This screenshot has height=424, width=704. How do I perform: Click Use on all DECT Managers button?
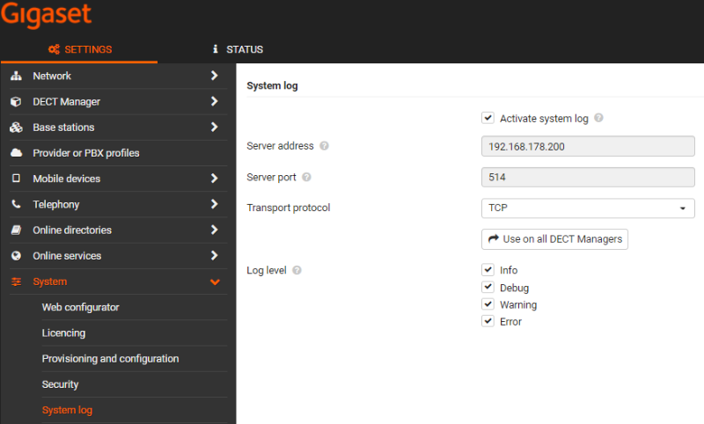tap(554, 239)
